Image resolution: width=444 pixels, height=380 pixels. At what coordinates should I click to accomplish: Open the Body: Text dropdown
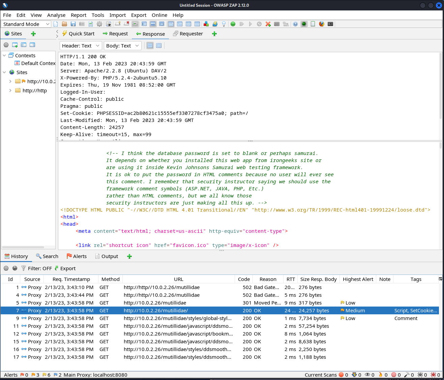click(x=122, y=46)
